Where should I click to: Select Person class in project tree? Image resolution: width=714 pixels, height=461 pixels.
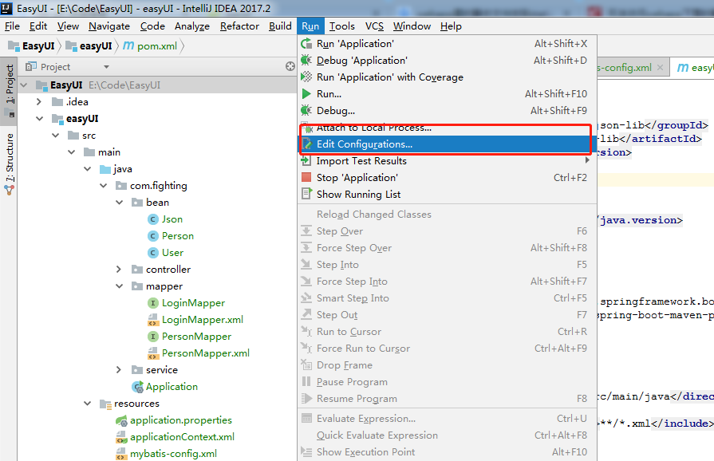click(178, 236)
